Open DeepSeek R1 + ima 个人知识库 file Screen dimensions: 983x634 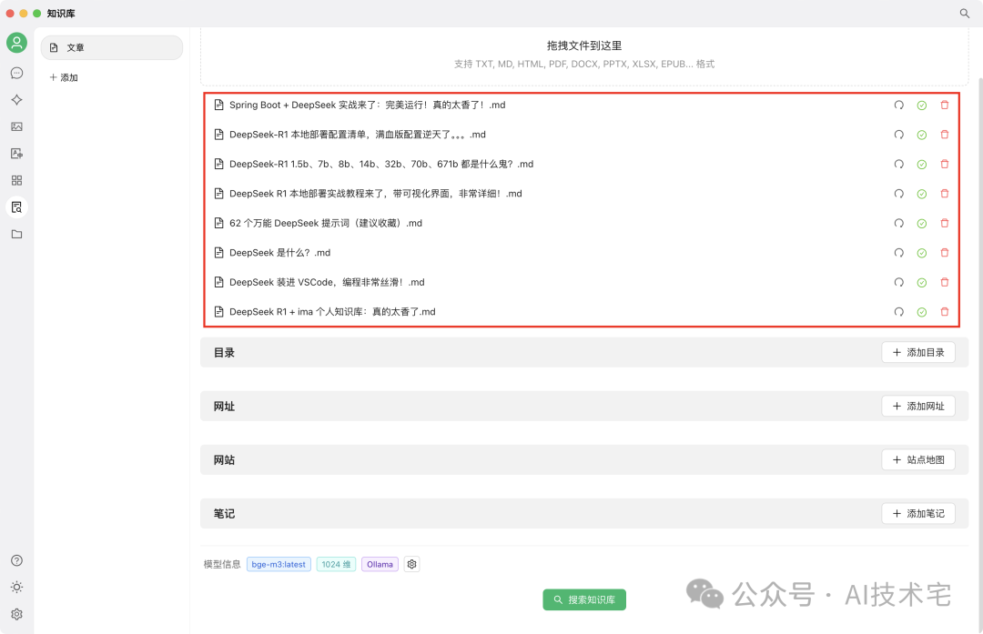click(332, 312)
